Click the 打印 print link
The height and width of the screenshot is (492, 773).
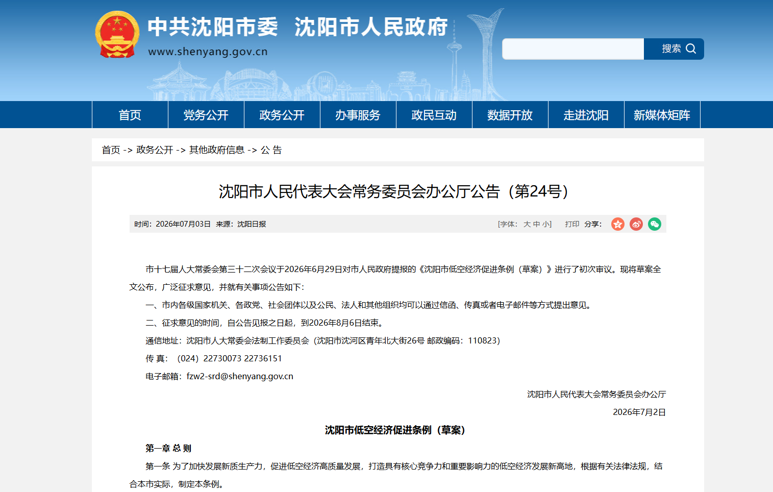point(572,224)
